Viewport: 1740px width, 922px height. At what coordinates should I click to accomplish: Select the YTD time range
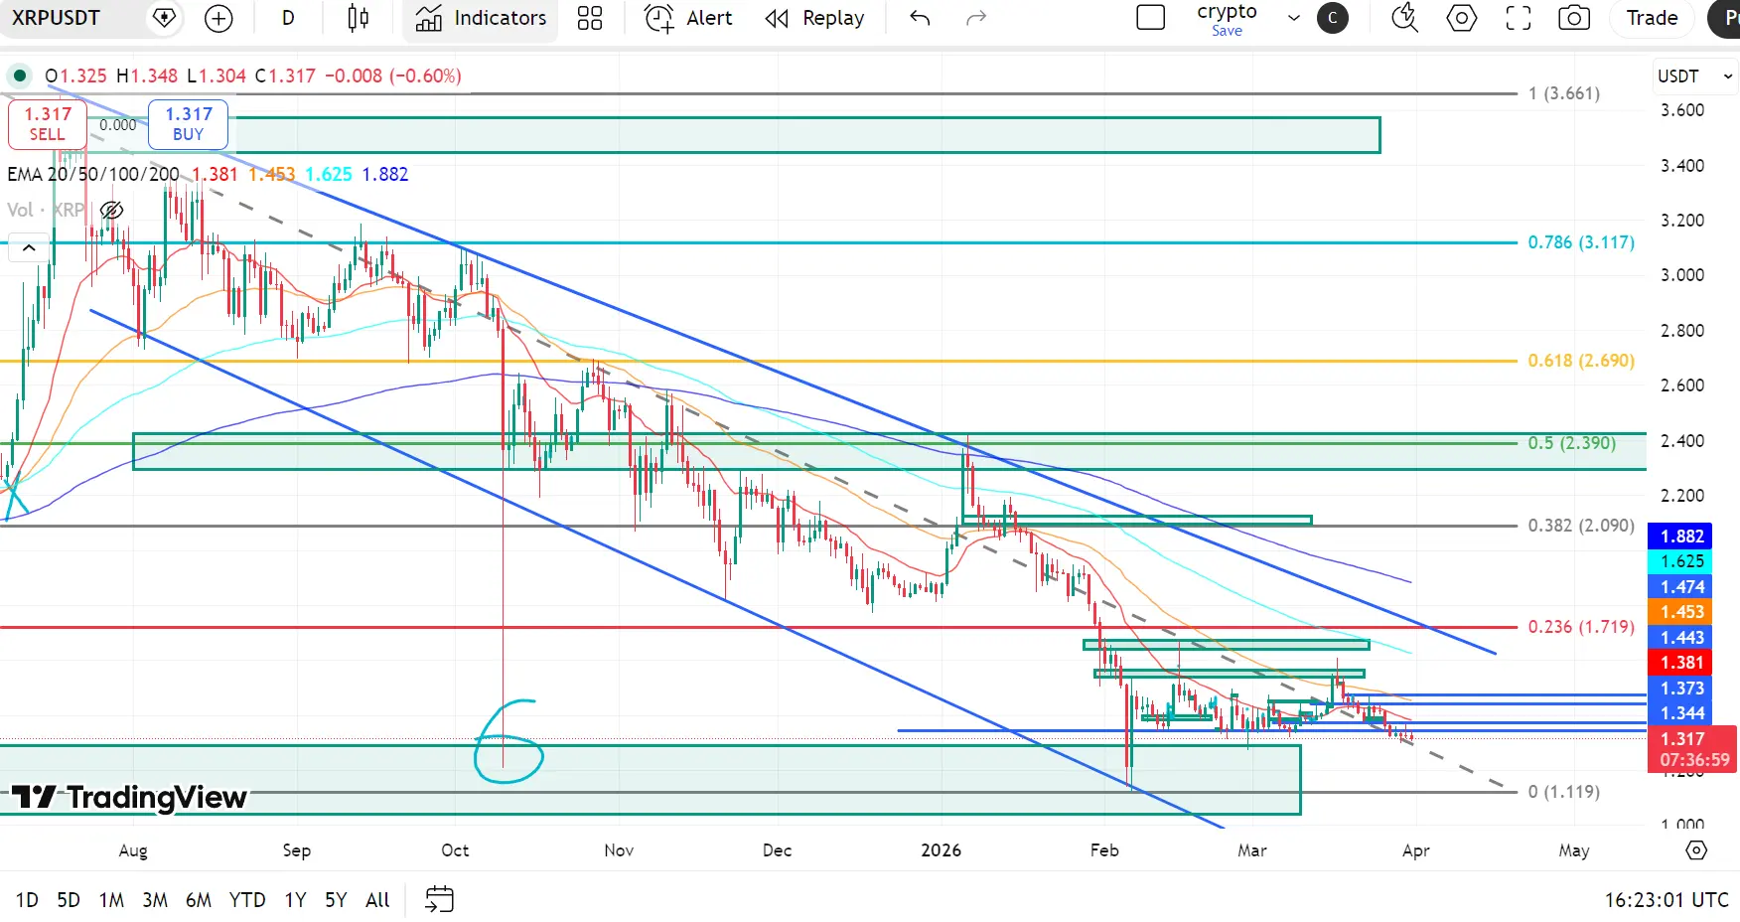(247, 900)
